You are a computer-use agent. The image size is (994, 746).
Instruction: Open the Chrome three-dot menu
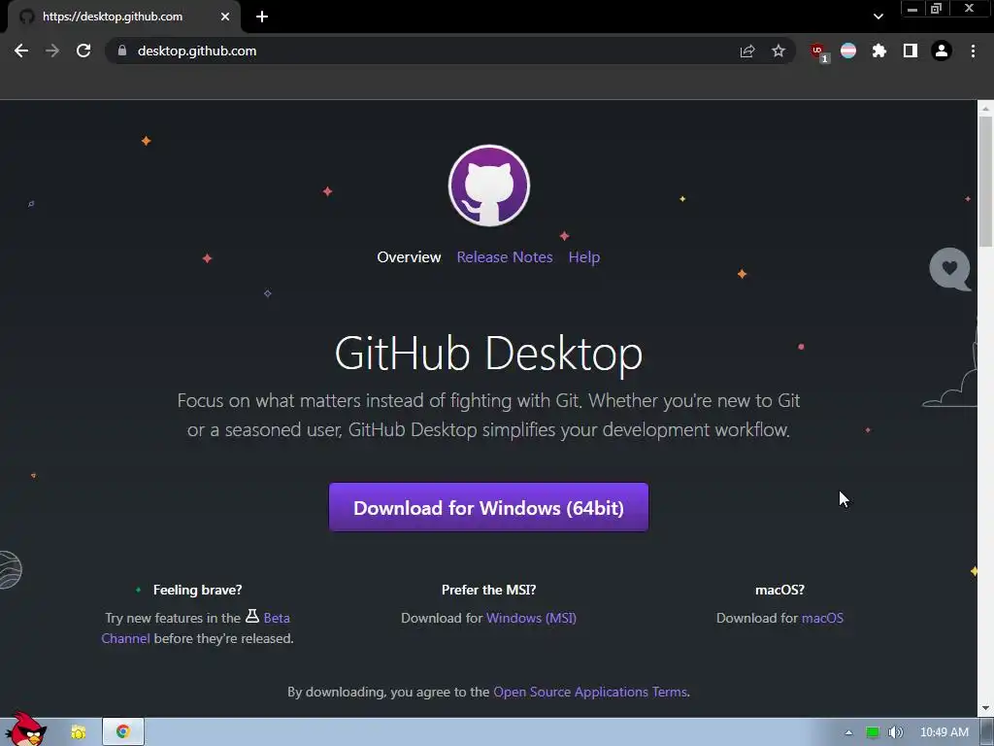tap(973, 51)
